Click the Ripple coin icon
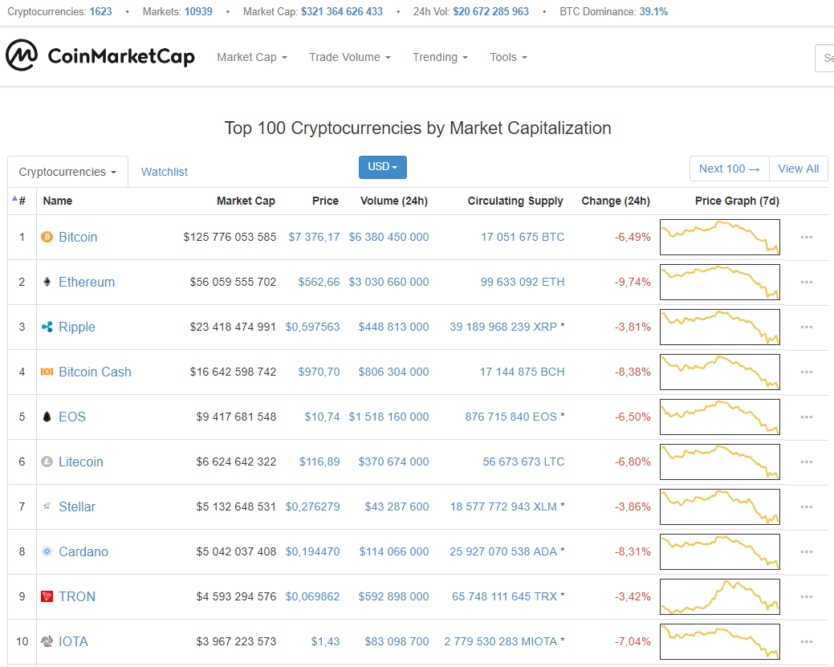This screenshot has height=667, width=834. (47, 327)
